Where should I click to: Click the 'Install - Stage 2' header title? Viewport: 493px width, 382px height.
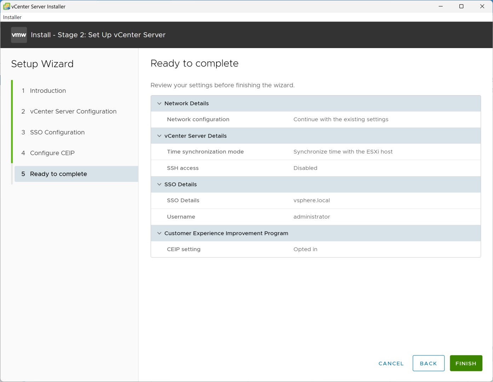[98, 35]
